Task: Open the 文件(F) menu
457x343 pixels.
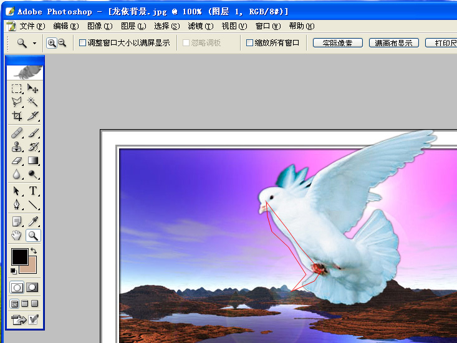Action: [x=32, y=26]
